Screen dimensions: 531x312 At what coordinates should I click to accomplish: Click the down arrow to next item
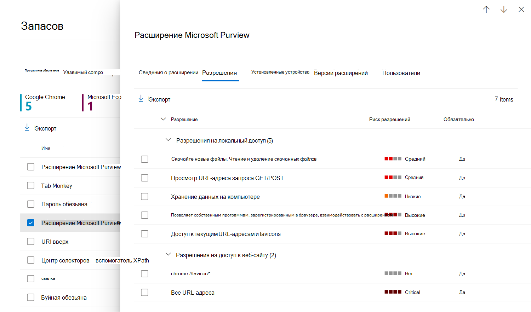[504, 10]
